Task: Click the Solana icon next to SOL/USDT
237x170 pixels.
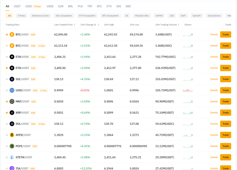Action: pos(12,79)
